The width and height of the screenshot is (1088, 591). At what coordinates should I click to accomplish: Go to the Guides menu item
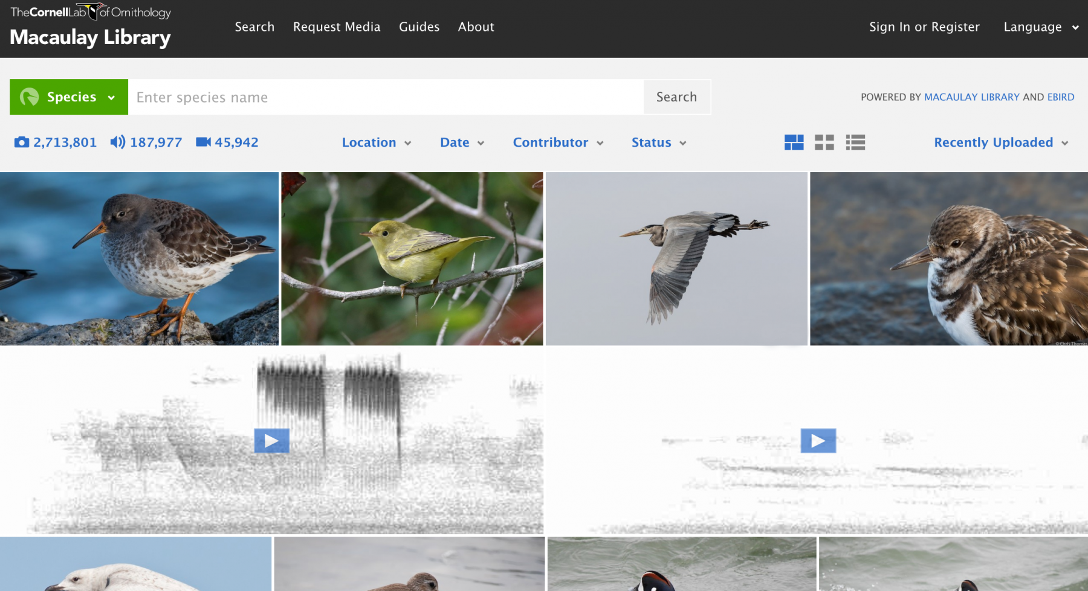tap(419, 27)
